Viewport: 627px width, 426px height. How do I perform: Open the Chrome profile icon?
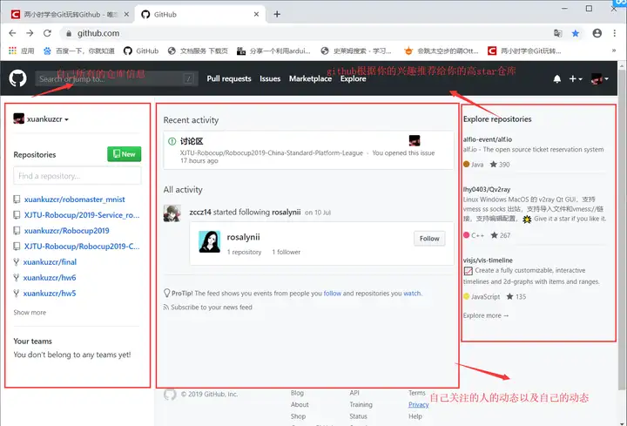coord(597,33)
